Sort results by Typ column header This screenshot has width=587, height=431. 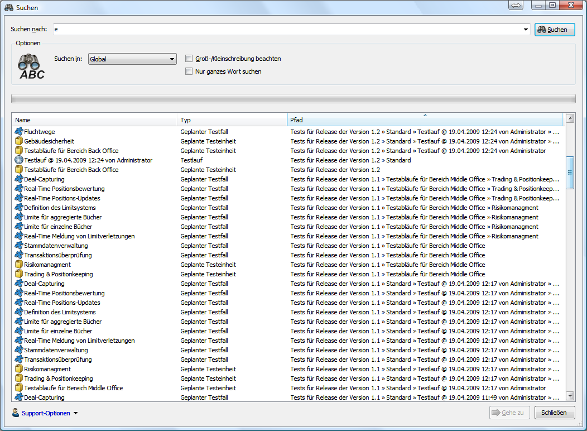pos(232,120)
